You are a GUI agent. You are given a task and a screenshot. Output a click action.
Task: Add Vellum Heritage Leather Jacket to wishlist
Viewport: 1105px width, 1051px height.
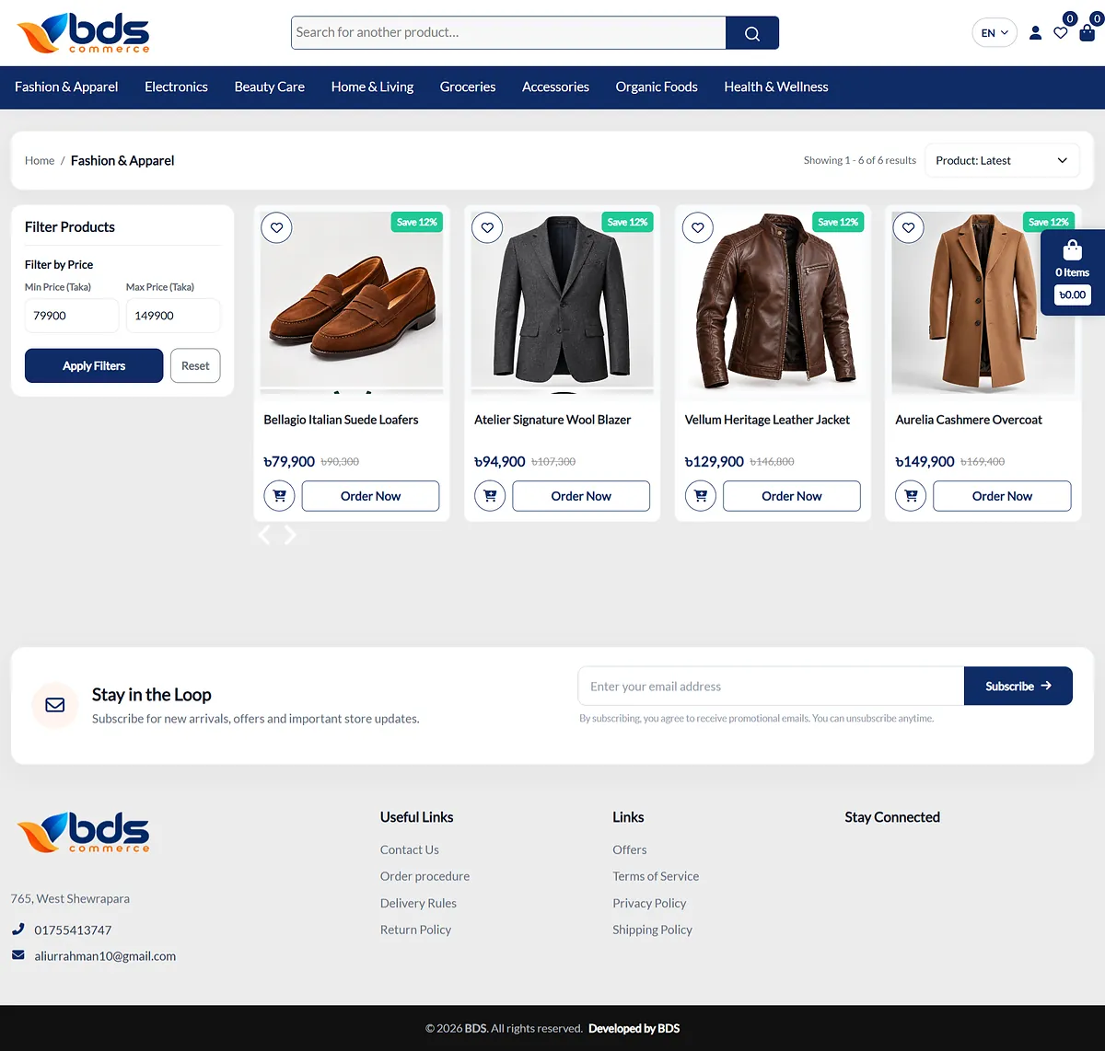(698, 227)
